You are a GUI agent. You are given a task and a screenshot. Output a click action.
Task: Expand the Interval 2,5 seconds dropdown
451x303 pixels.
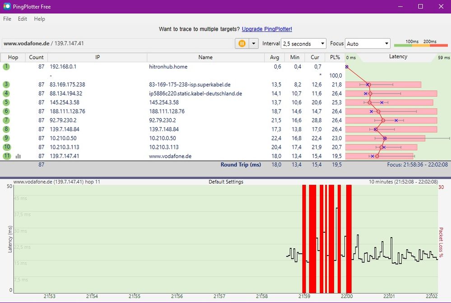tap(303, 44)
